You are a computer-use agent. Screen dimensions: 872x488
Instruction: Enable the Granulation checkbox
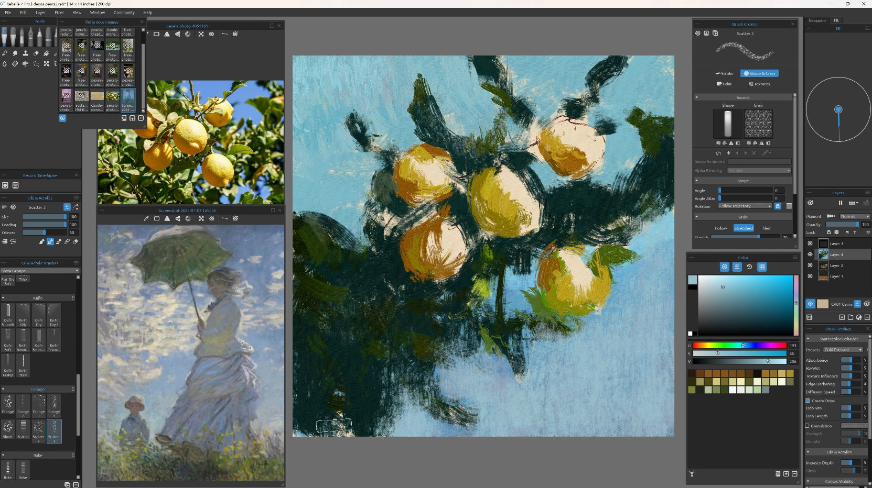pos(808,426)
